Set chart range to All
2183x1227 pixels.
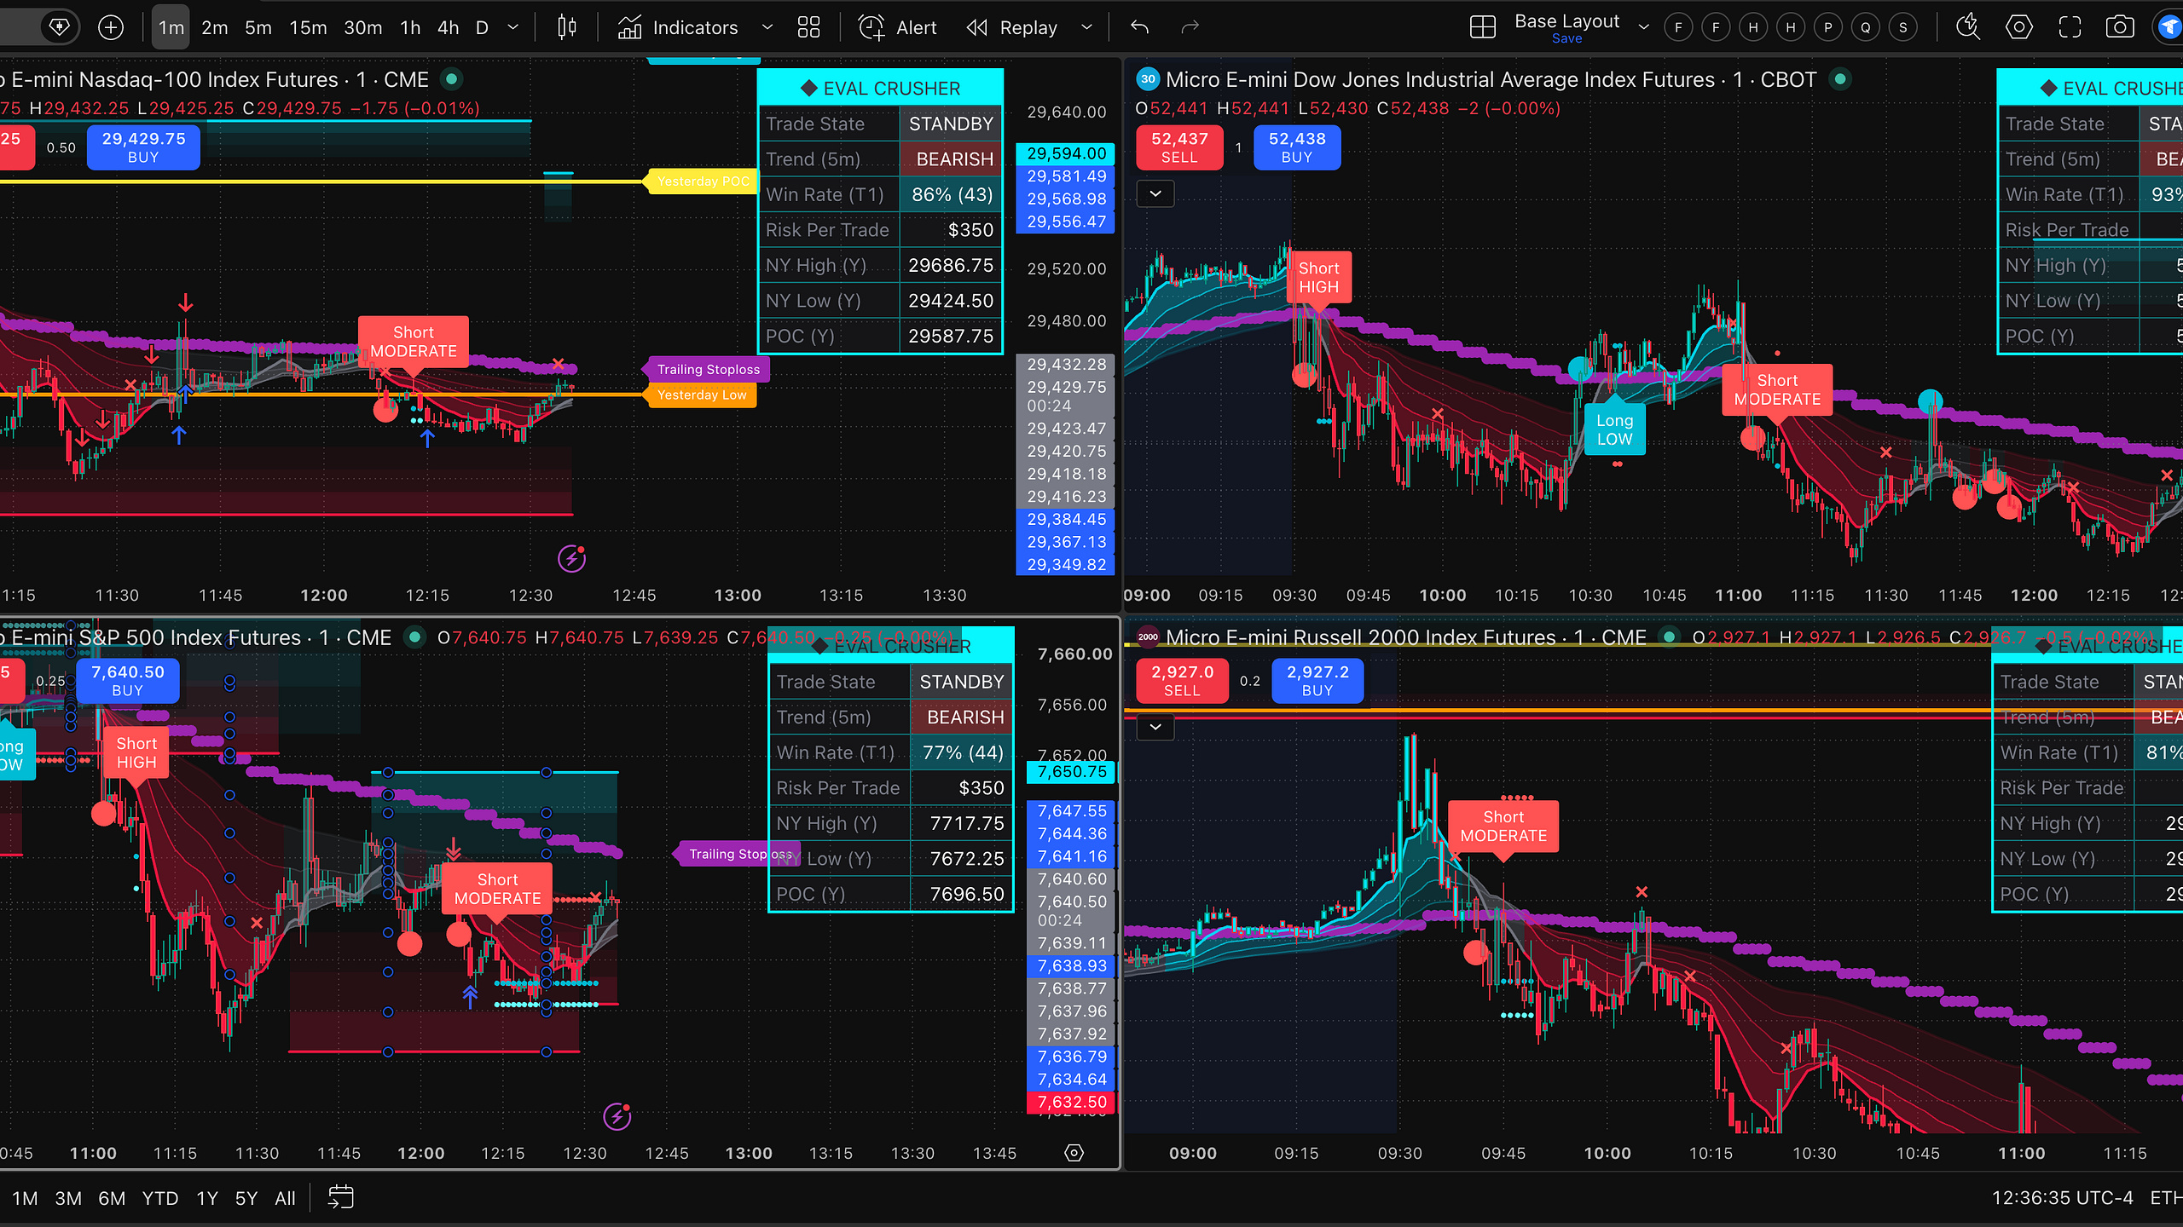click(285, 1198)
